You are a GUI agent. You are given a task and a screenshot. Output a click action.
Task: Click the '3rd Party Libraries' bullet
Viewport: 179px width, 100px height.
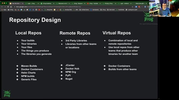(76, 41)
